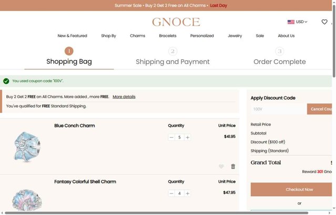This screenshot has width=336, height=215.
Task: Click the green coupon success checkmark icon
Action: tap(6, 81)
